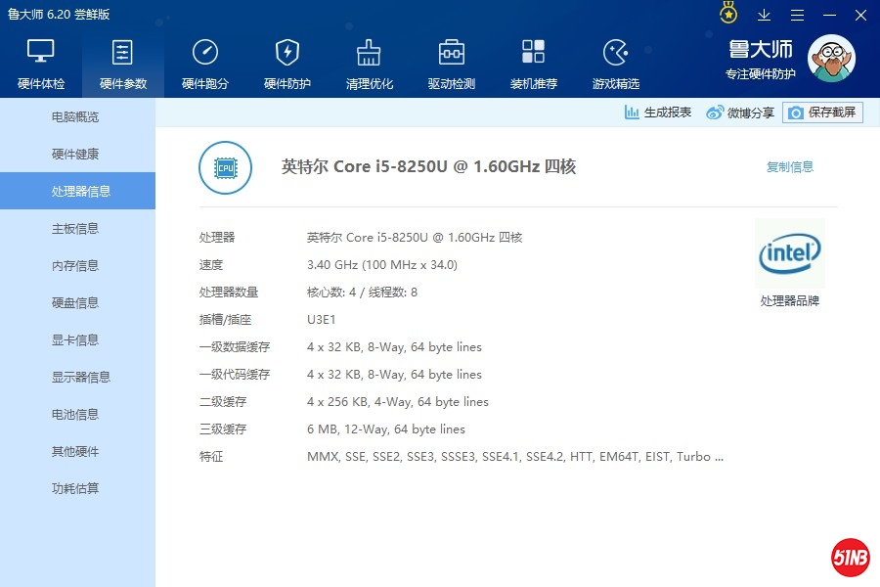Go to 显卡信息 sidebar item
880x587 pixels.
click(75, 340)
